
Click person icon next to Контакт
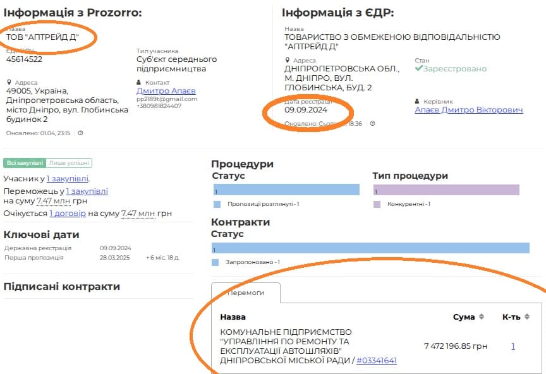tap(139, 82)
